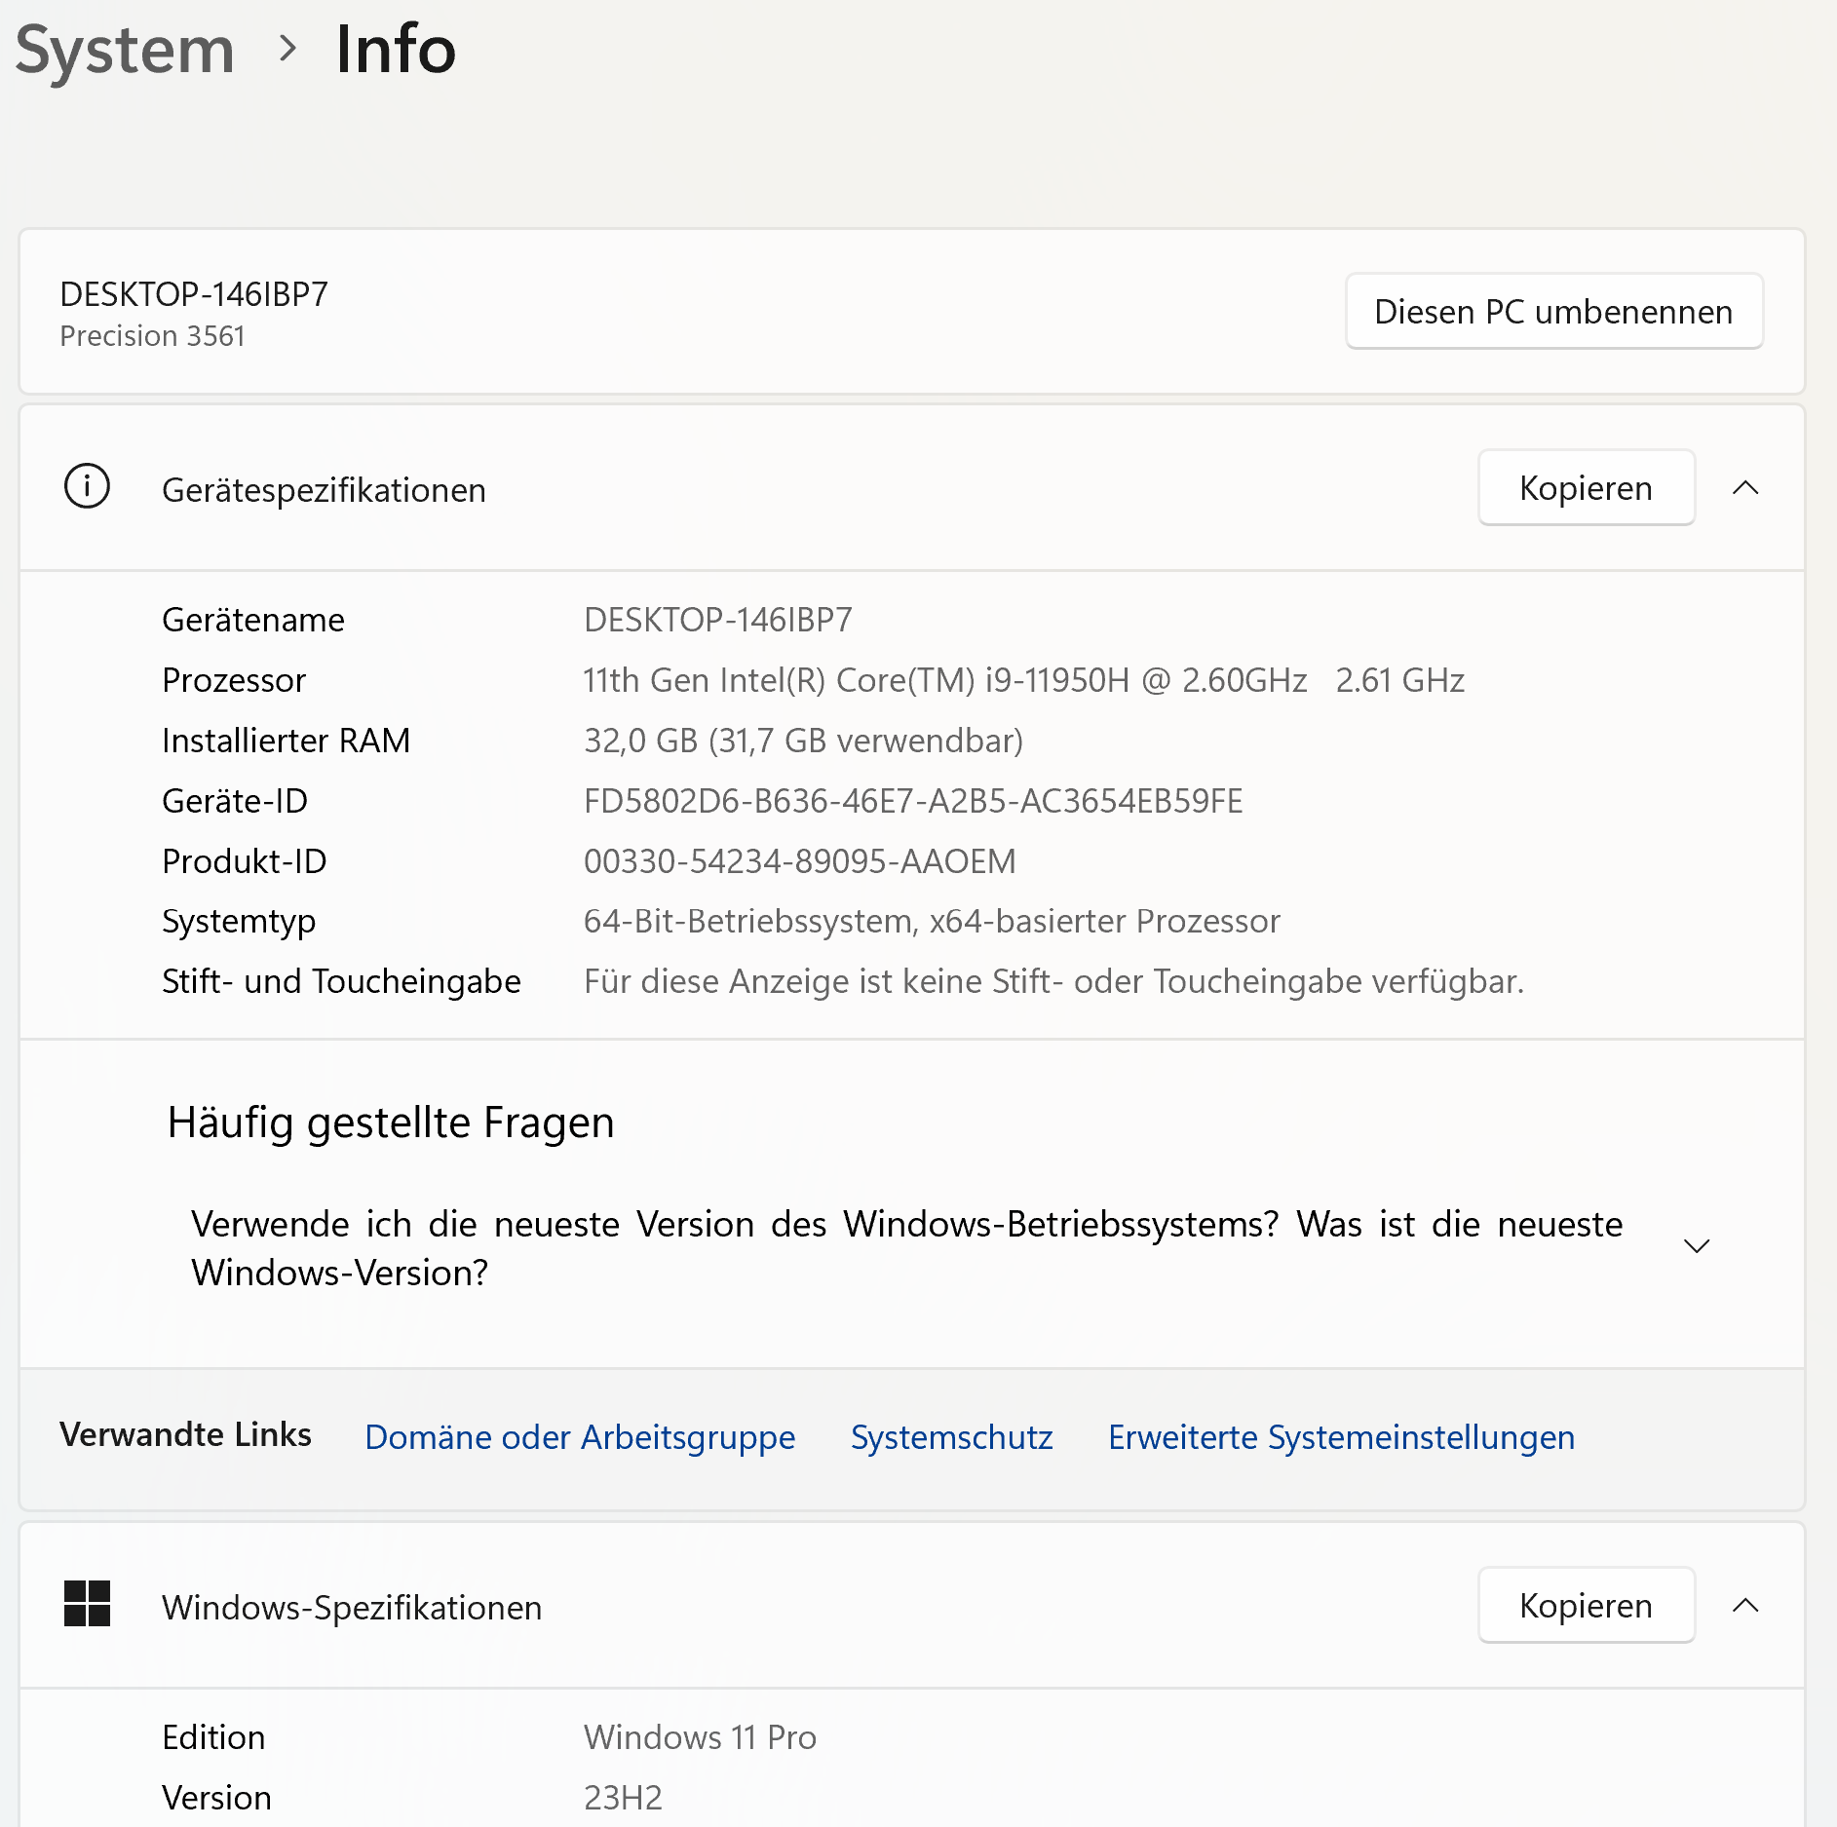Open Erweiterte Systemeinstellungen link
This screenshot has height=1827, width=1837.
point(1341,1437)
